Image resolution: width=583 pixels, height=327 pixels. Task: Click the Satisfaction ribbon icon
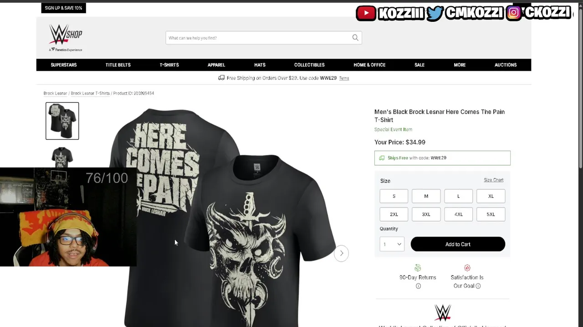click(x=467, y=268)
